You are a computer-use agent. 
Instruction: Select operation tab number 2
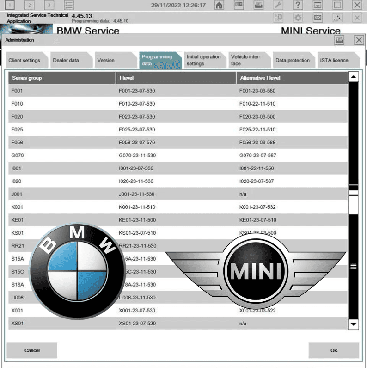coord(29,5)
